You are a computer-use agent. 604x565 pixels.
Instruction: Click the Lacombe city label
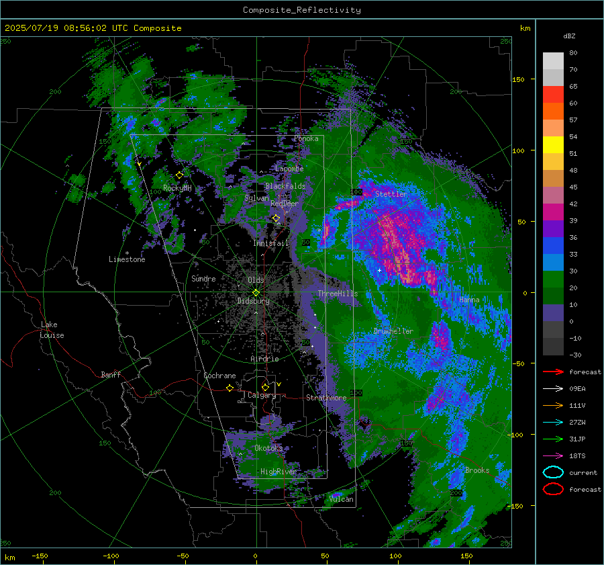pos(289,169)
